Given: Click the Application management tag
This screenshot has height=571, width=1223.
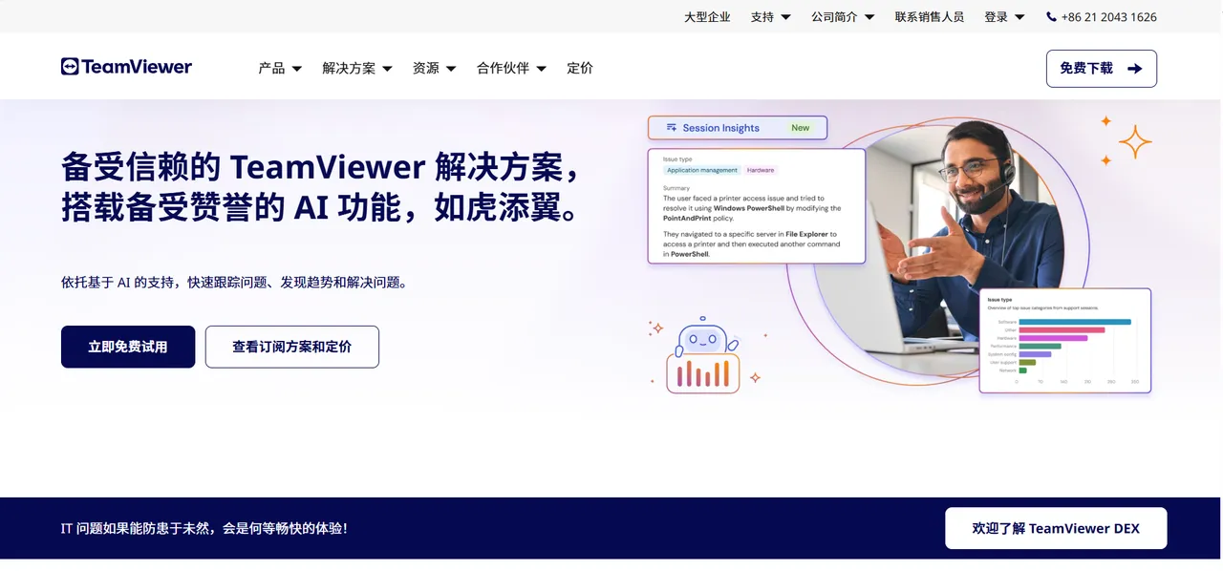Looking at the screenshot, I should [x=702, y=170].
